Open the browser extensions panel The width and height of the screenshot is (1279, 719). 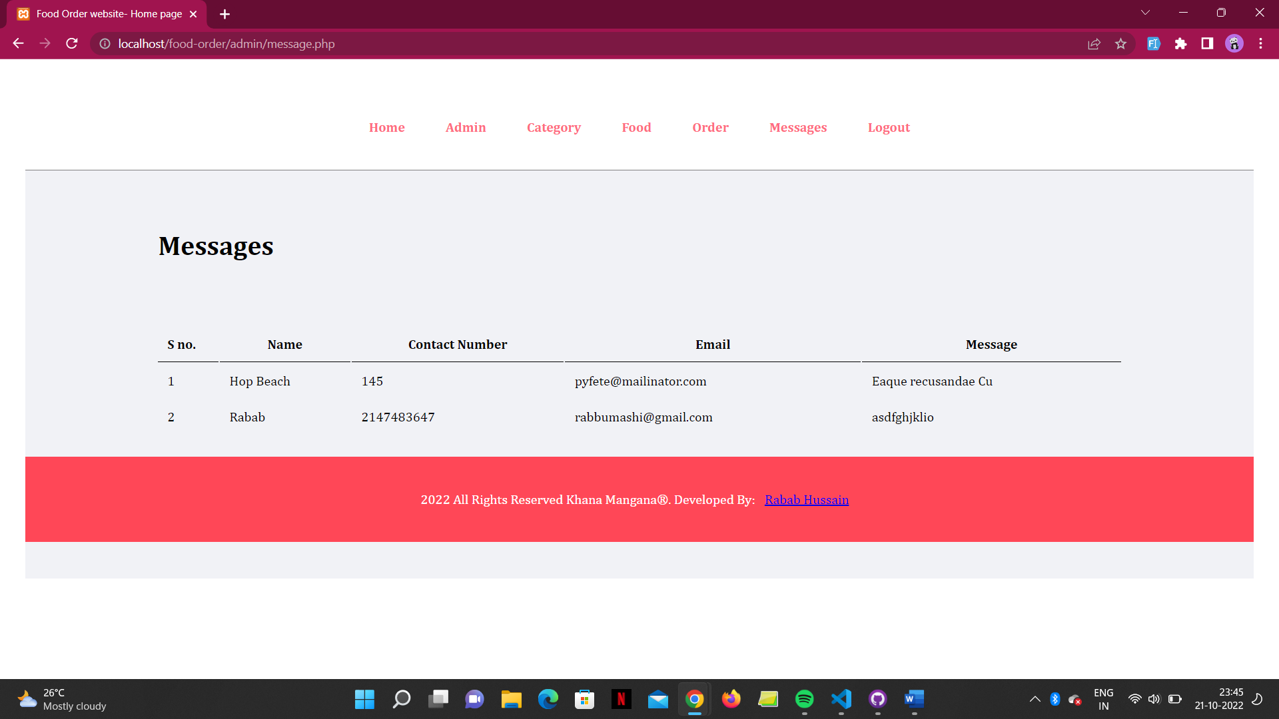coord(1181,44)
